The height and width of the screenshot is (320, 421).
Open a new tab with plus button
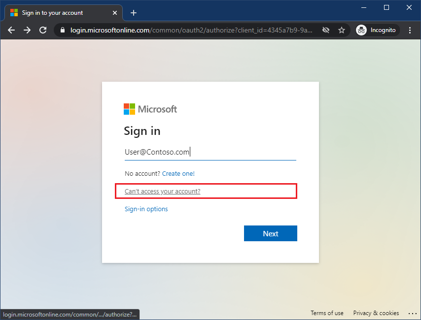pyautogui.click(x=134, y=13)
